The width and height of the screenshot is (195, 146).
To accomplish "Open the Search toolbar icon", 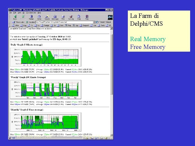I will (x=47, y=17).
